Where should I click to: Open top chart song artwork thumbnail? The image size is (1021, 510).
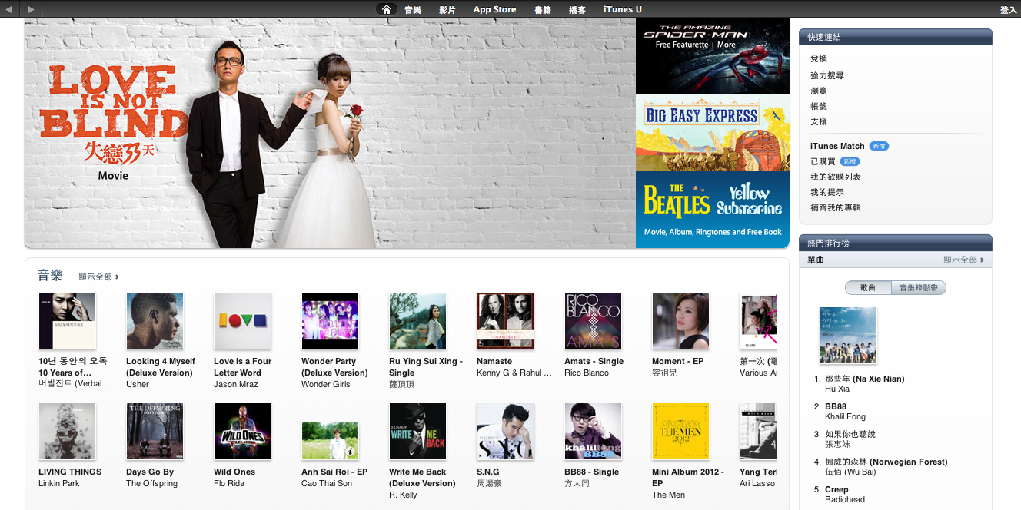[849, 336]
